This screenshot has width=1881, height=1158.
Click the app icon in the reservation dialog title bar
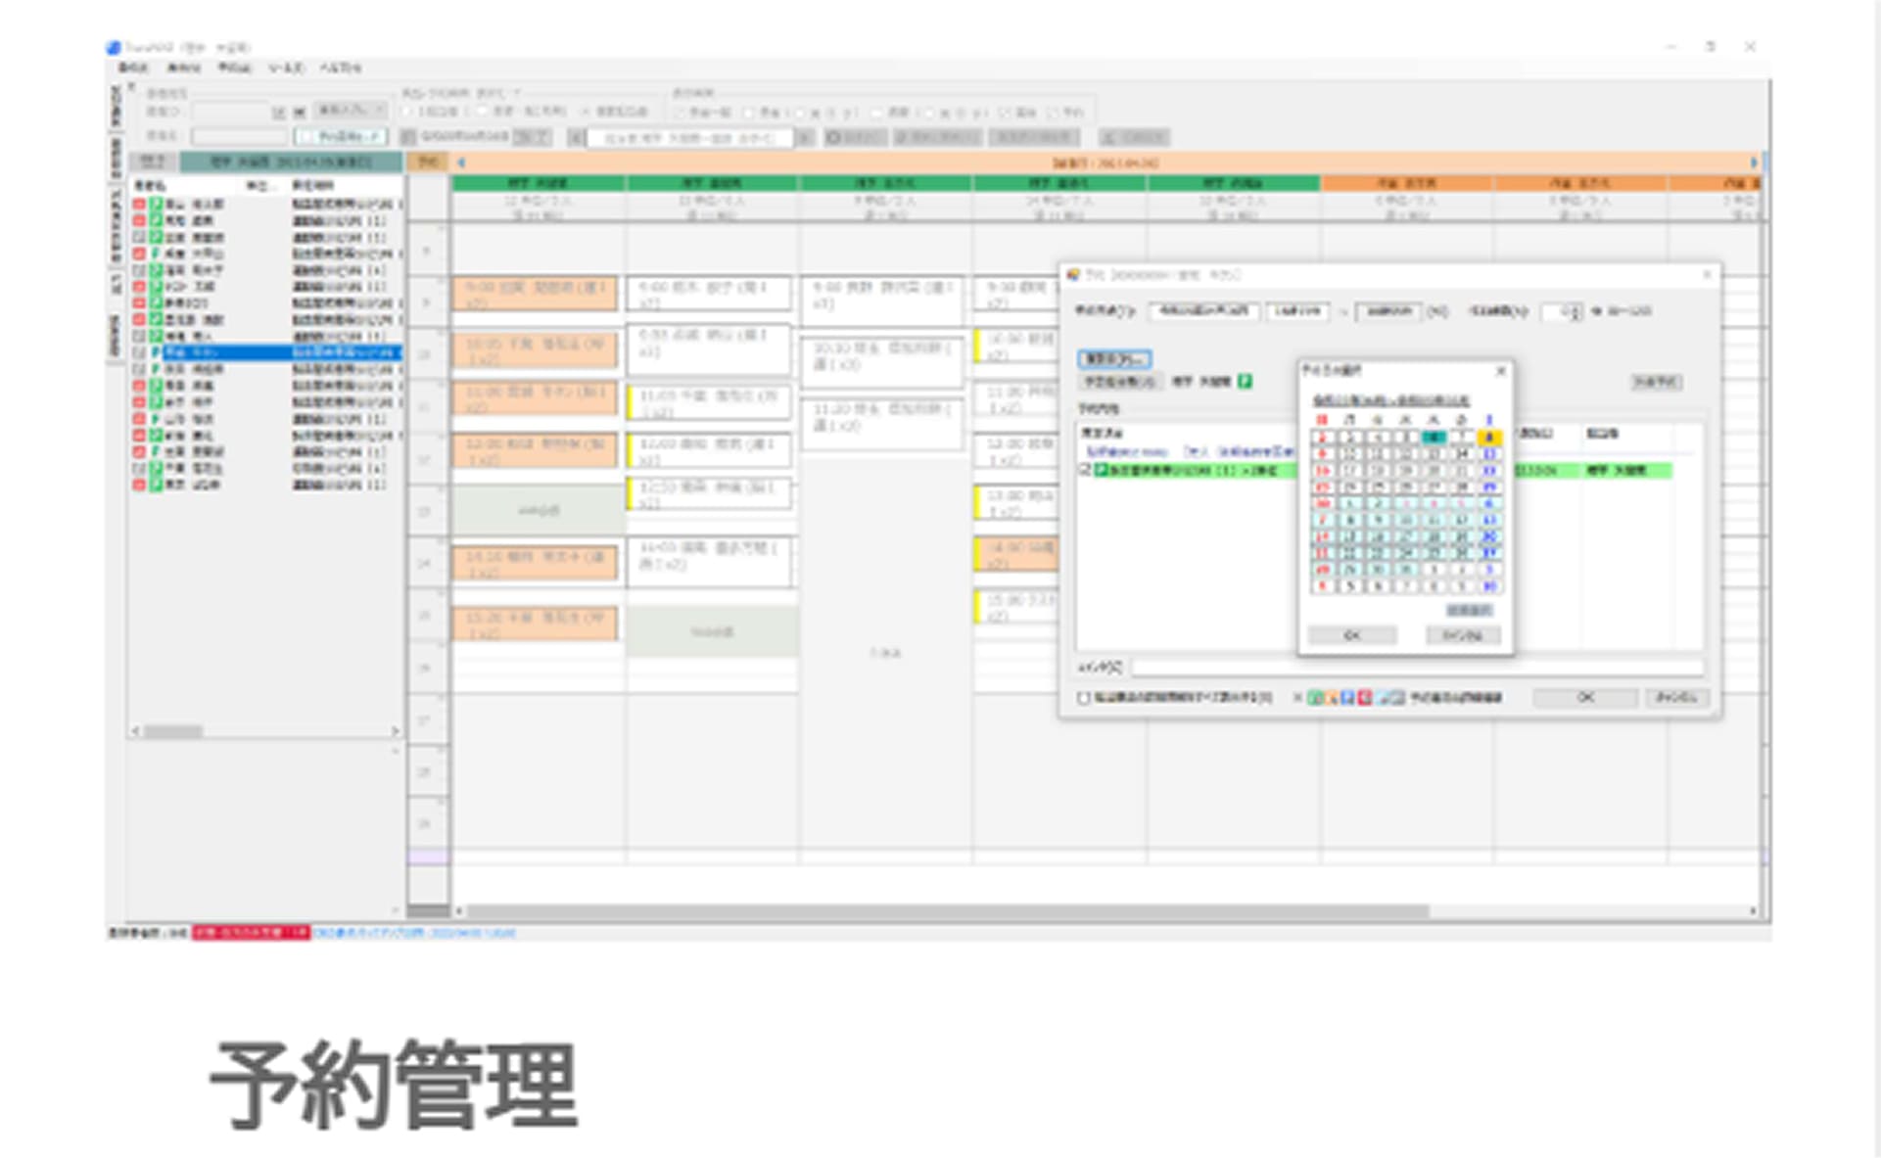[x=1073, y=275]
